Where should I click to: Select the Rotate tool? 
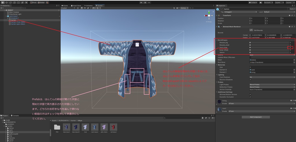coord(11,3)
